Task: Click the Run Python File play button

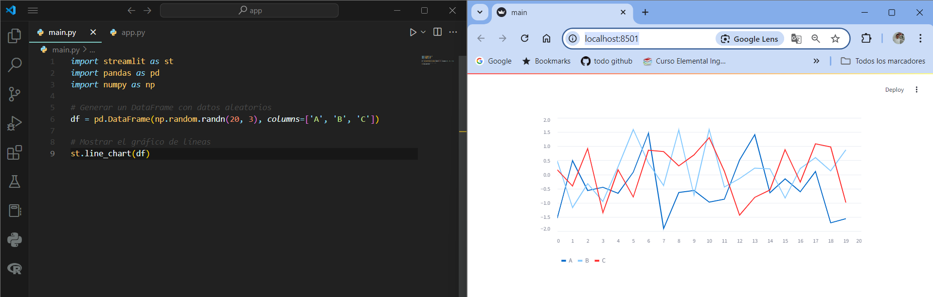Action: 413,32
